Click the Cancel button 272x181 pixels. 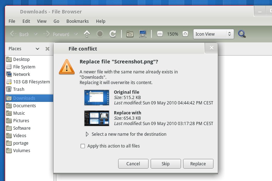click(133, 164)
